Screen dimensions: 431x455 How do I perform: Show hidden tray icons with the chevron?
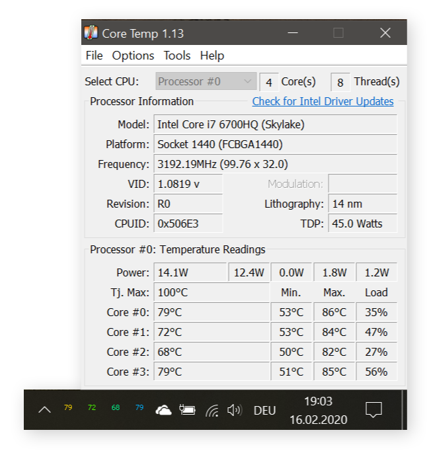point(45,410)
